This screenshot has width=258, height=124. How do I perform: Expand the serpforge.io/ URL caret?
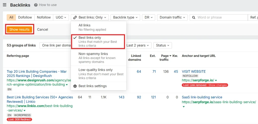pos(216,81)
